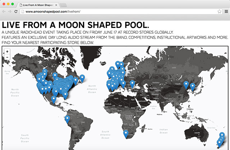
Task: Close the Live From A Moon Shaped tab
Action: click(x=56, y=4)
